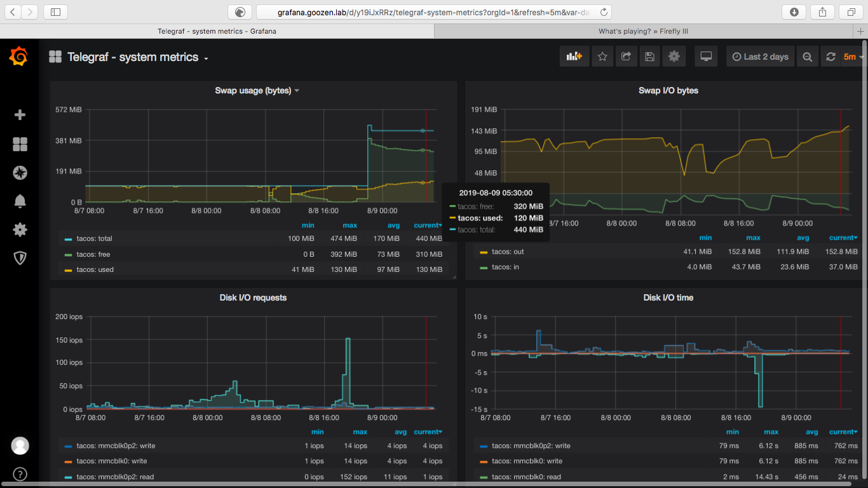Viewport: 868px width, 488px height.
Task: Open the Swap I/O bytes panel title menu
Action: pyautogui.click(x=668, y=90)
